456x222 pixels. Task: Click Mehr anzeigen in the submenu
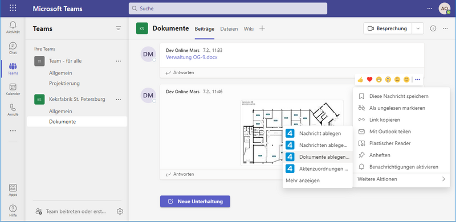click(303, 180)
